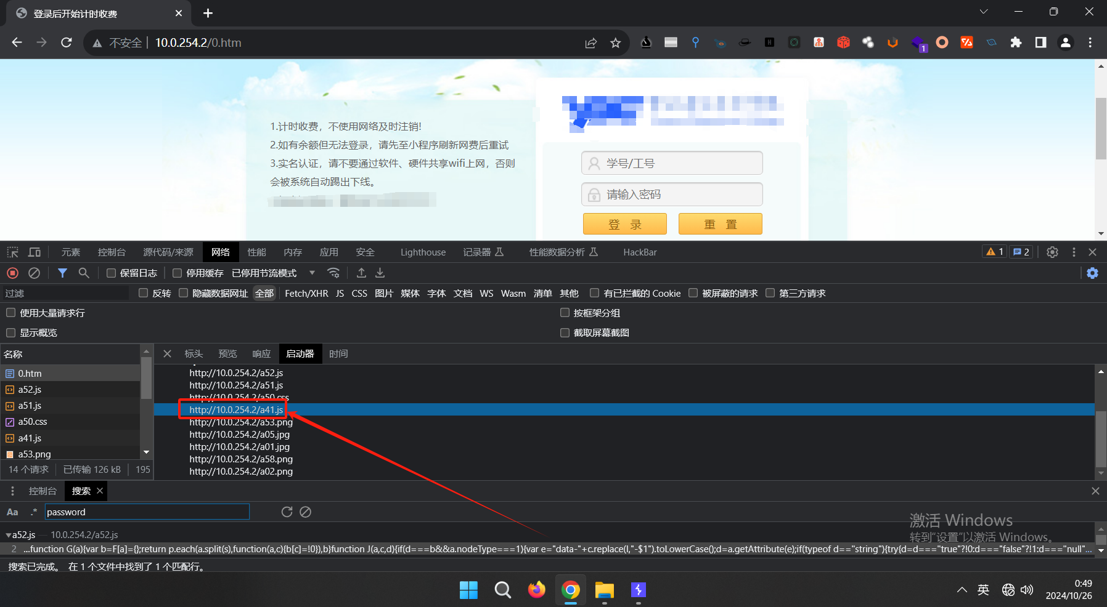Open Windows Start menu
The height and width of the screenshot is (607, 1107).
point(468,590)
